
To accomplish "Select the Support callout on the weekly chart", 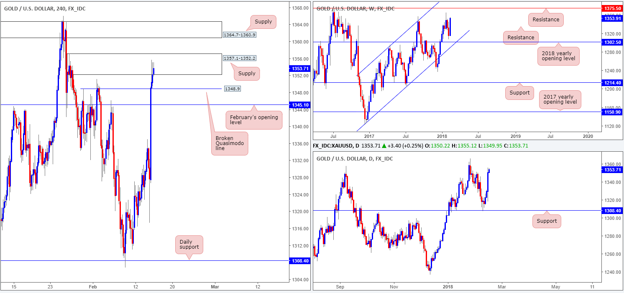I will coord(519,92).
